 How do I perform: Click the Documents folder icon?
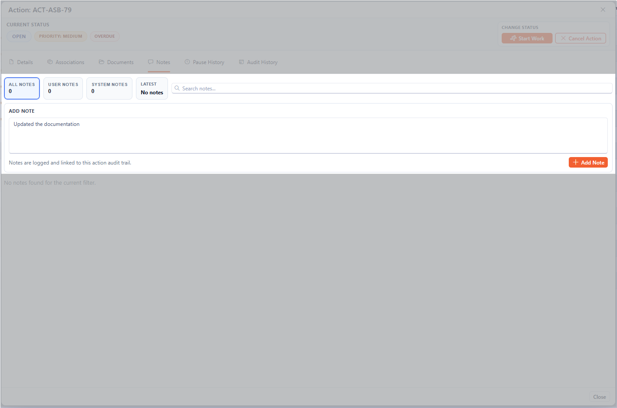[101, 62]
